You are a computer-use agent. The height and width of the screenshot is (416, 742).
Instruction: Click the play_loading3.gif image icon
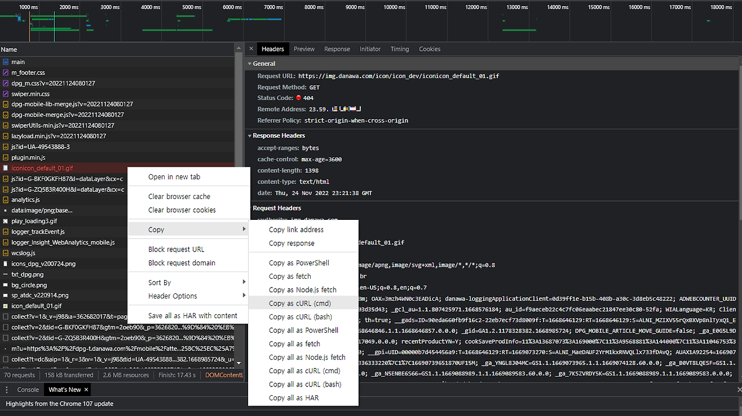5,221
